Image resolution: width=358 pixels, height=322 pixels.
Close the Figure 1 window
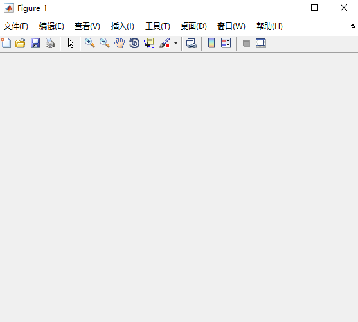tap(344, 8)
